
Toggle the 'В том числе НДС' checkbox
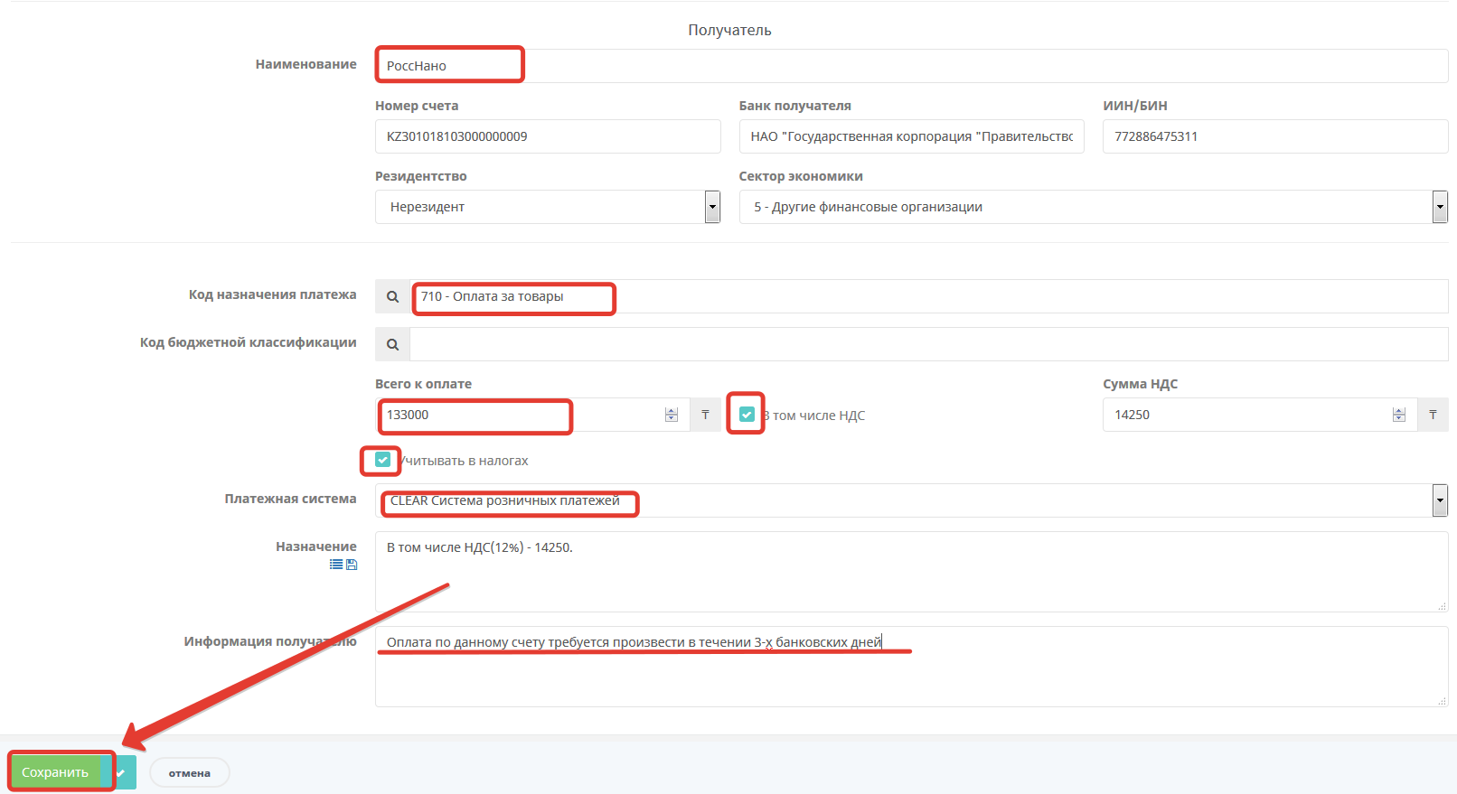[747, 415]
